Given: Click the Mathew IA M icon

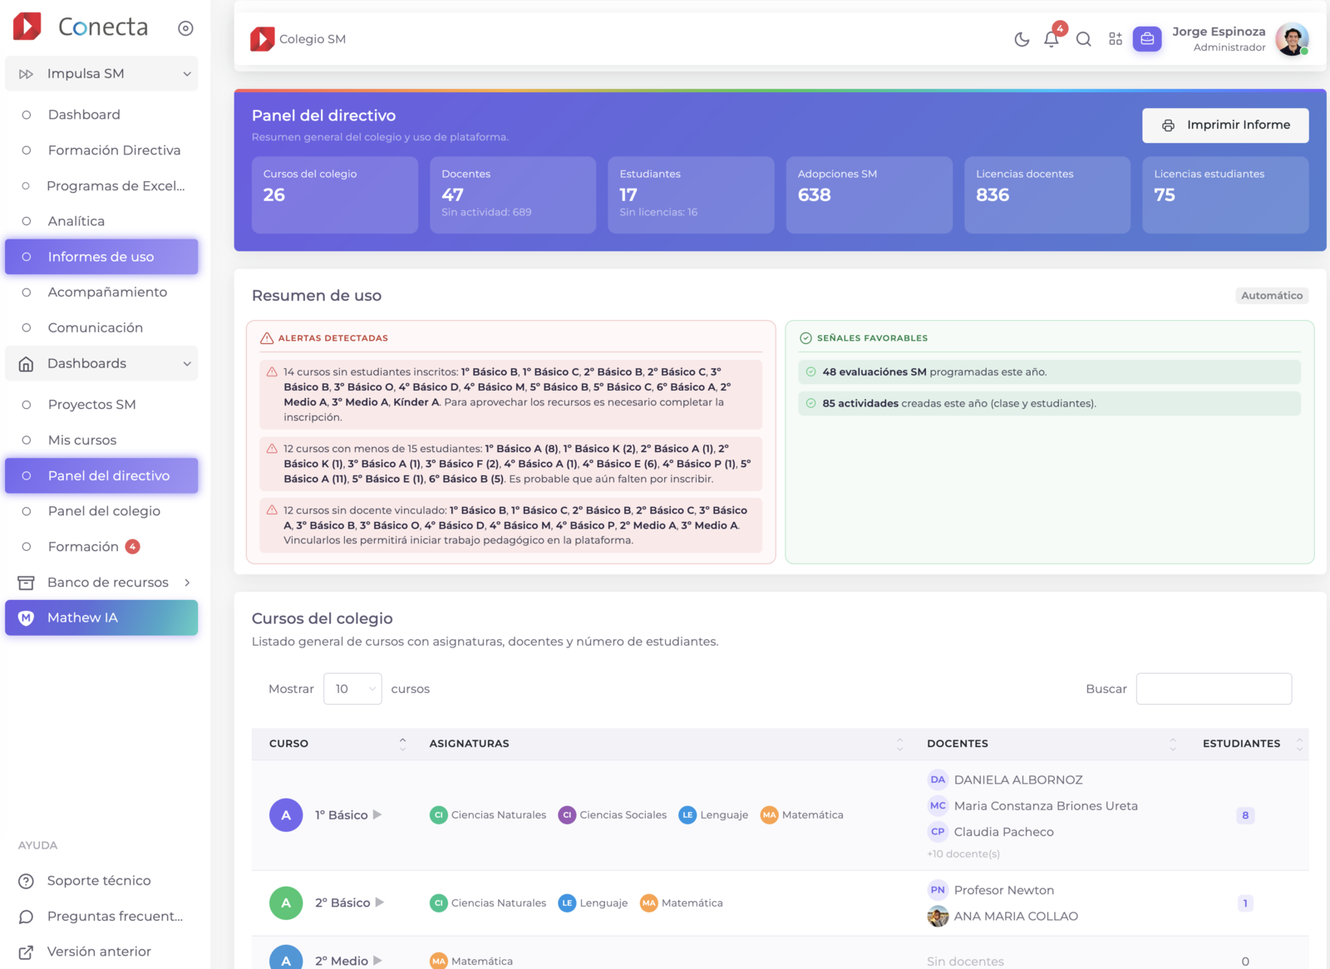Looking at the screenshot, I should click(27, 618).
